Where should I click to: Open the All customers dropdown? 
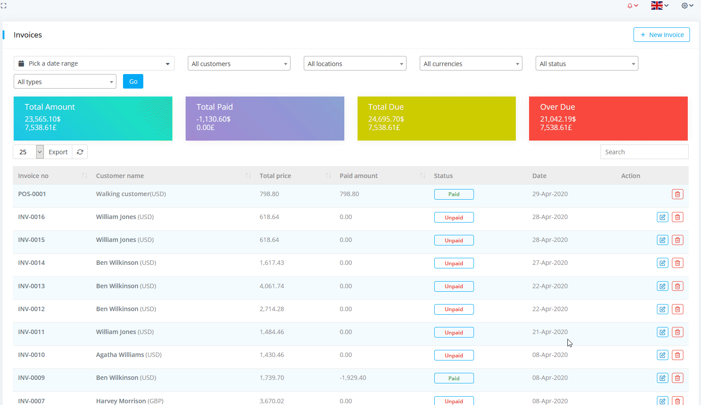click(239, 64)
